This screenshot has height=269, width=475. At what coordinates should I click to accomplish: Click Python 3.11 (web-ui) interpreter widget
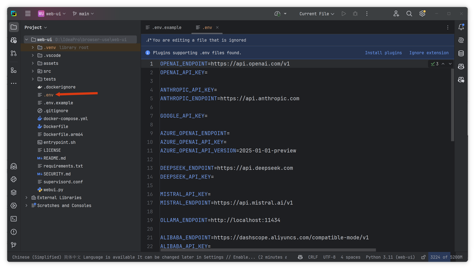390,257
